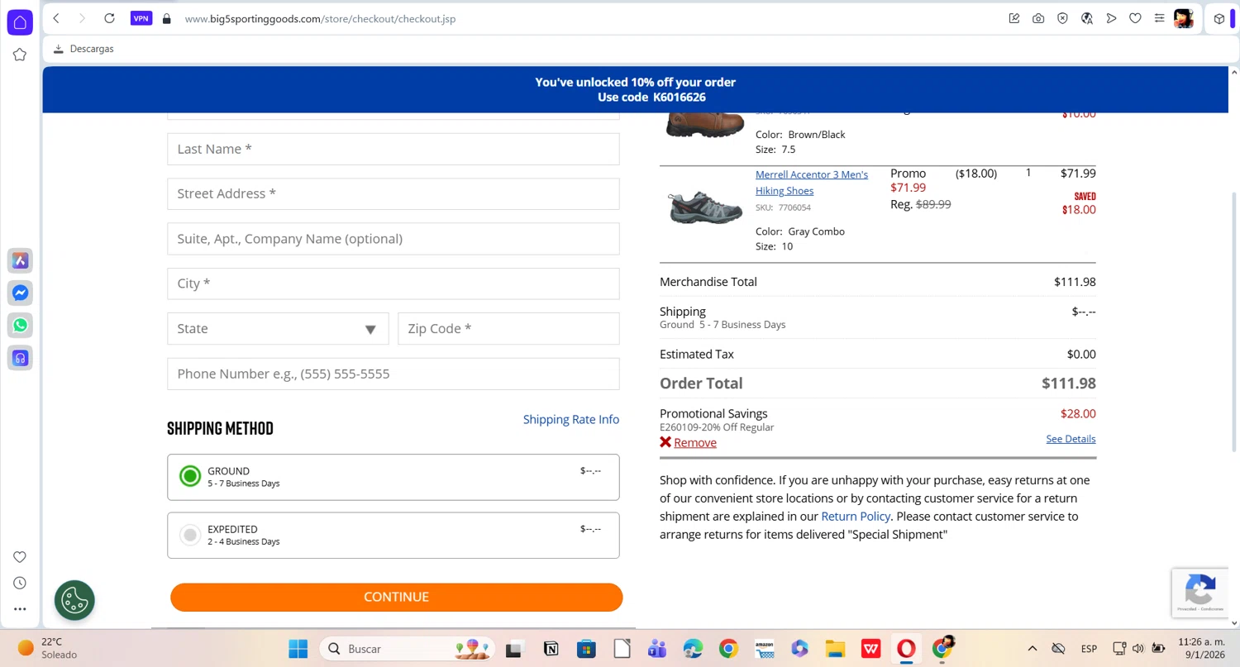Select the Ground shipping radio button
Image resolution: width=1240 pixels, height=667 pixels.
(x=190, y=476)
